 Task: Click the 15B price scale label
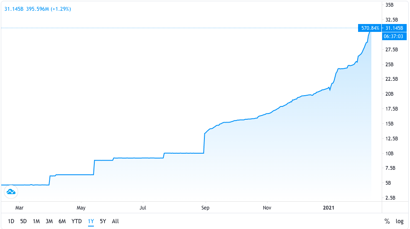(389, 124)
